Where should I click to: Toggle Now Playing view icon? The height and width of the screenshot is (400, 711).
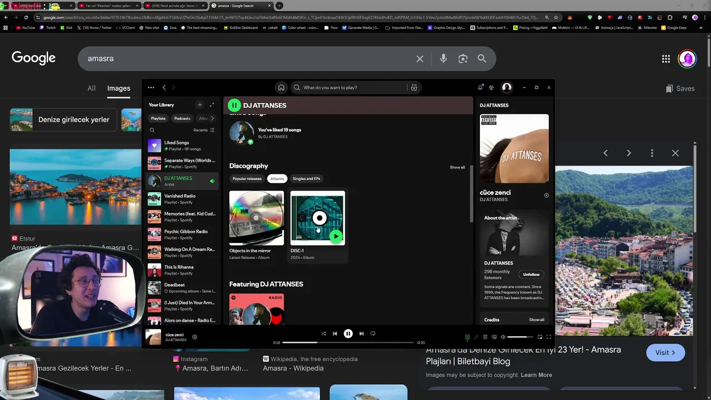pos(467,337)
